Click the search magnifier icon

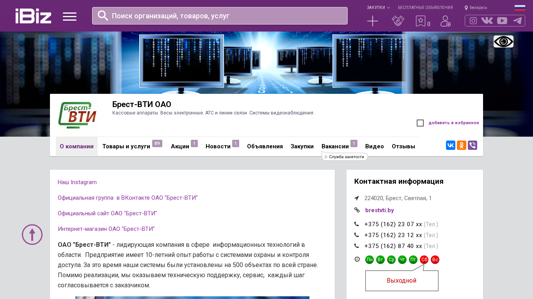tap(103, 16)
